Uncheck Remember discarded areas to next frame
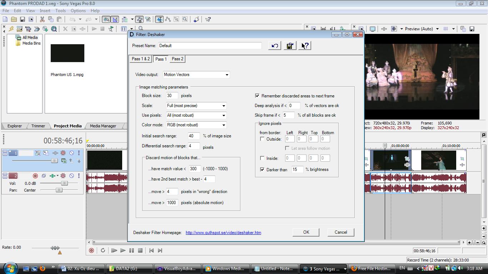This screenshot has height=274, width=488. click(x=257, y=96)
